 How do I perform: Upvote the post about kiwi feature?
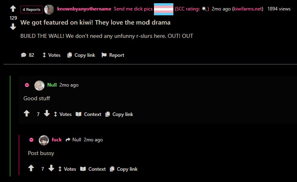(13, 8)
